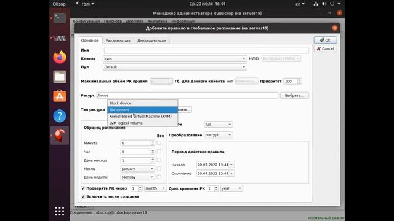Screen dimensions: 394x221
Task: Switch to the Дополнительно tab
Action: click(x=151, y=41)
